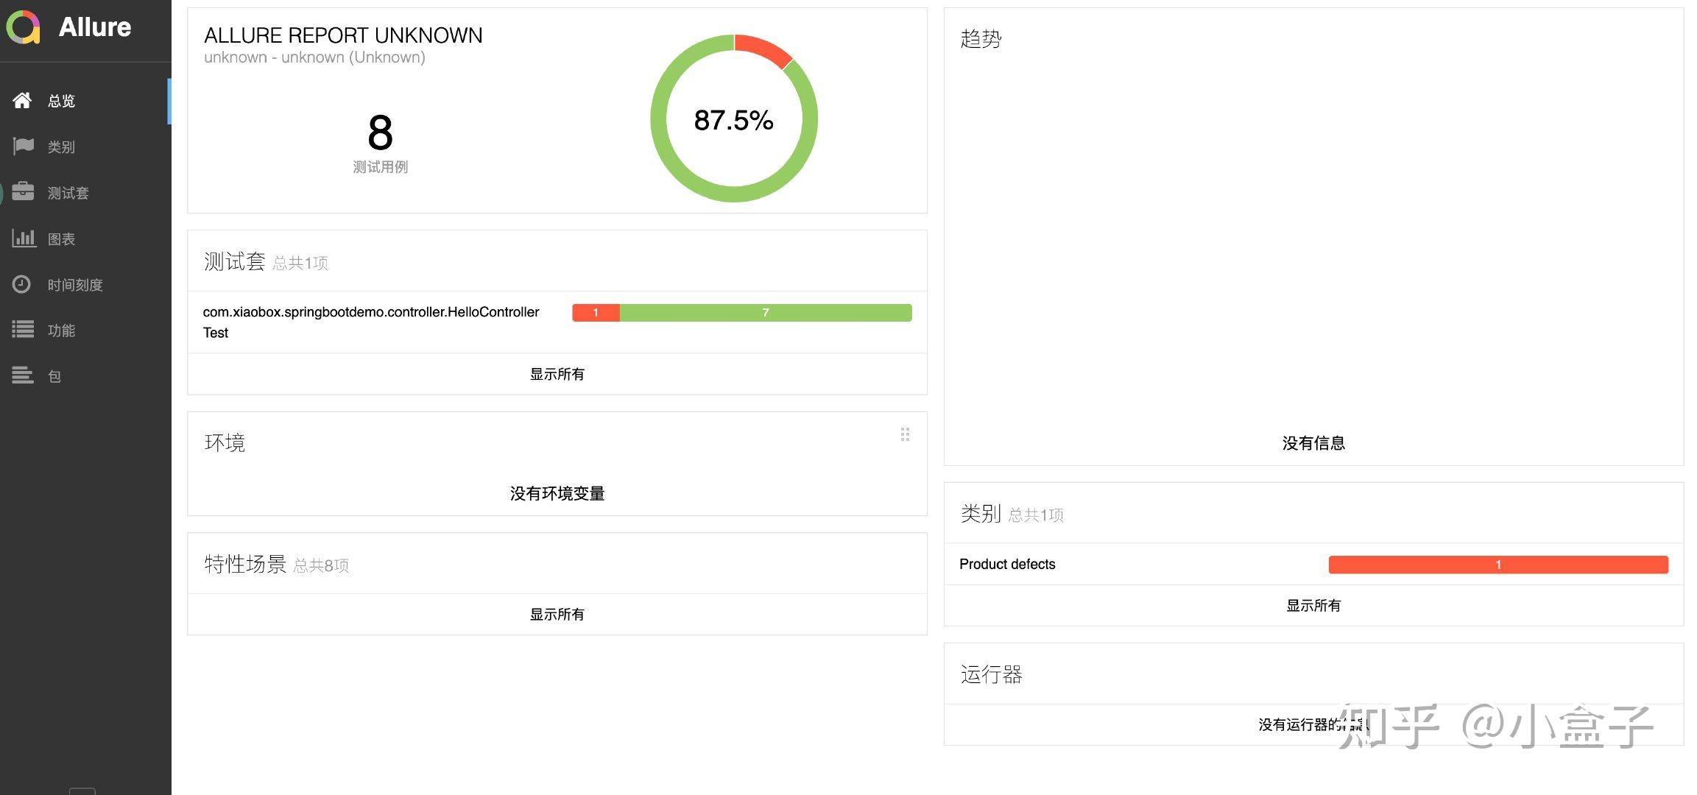Click the clock icon for 时间刻度
Screen dimensions: 1697x795
pos(21,284)
